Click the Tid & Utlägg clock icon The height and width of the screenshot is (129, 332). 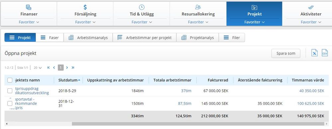142,7
